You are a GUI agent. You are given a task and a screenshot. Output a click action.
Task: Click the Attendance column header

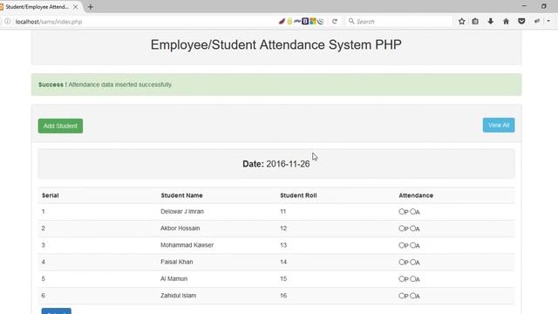pos(416,195)
